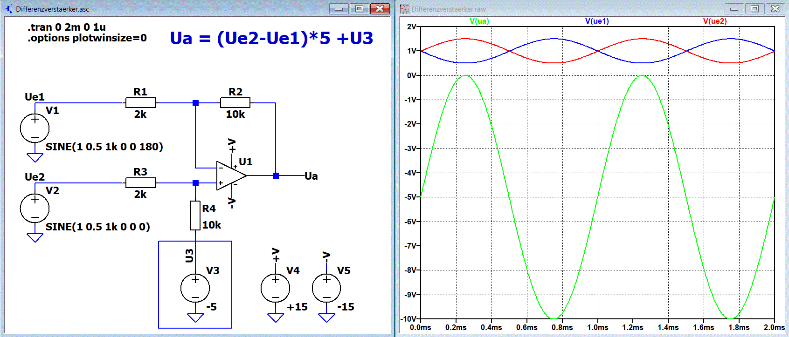The height and width of the screenshot is (337, 789).
Task: Click the .tran 0 2m 0 1u directive
Action: (x=67, y=27)
